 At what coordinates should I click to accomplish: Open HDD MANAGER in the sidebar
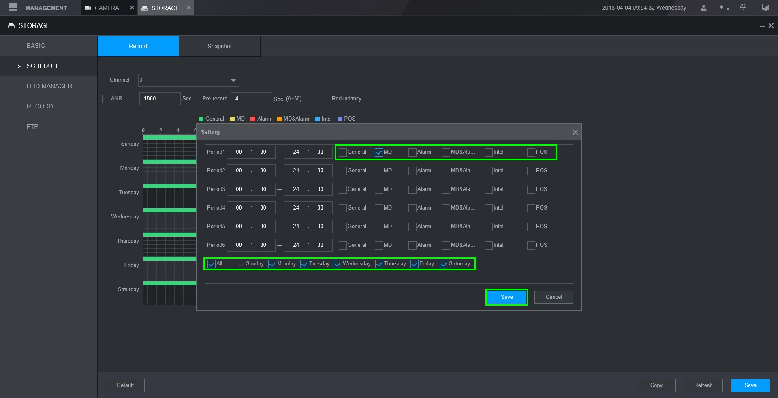pos(49,86)
